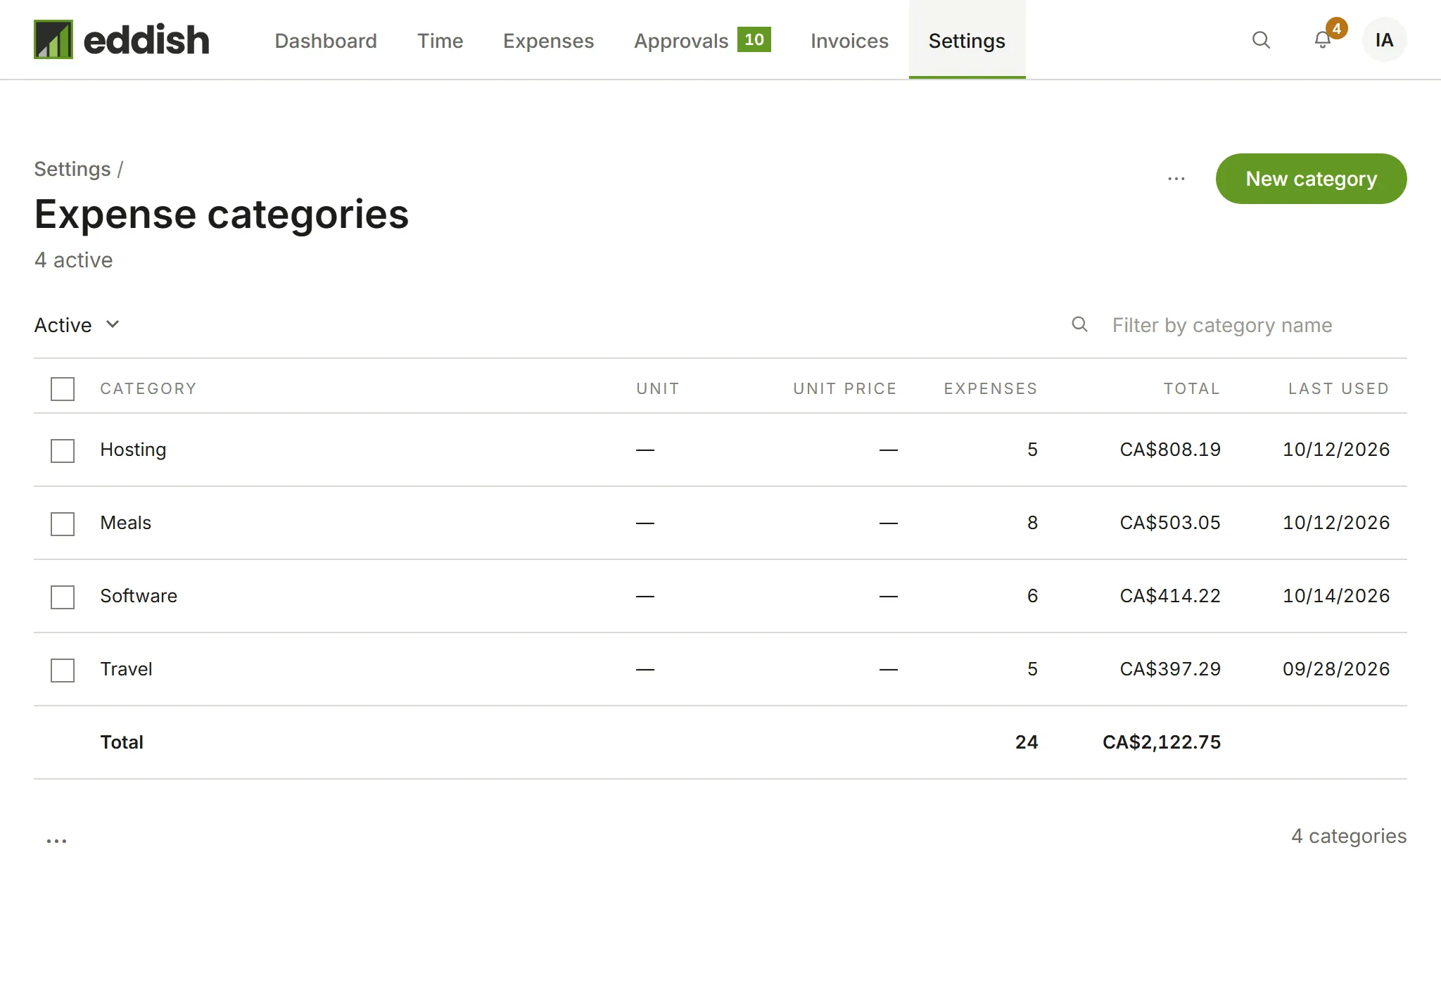Sort by the UNIT PRICE column header

pos(845,388)
